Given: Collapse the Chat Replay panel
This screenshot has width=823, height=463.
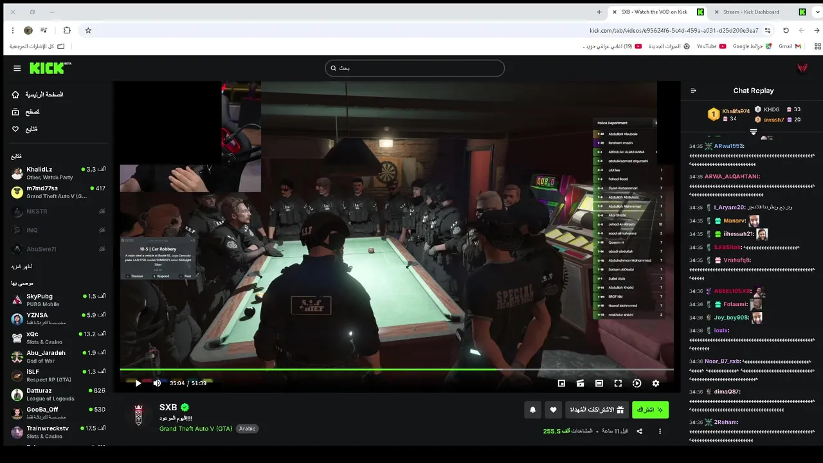Looking at the screenshot, I should click(x=693, y=91).
